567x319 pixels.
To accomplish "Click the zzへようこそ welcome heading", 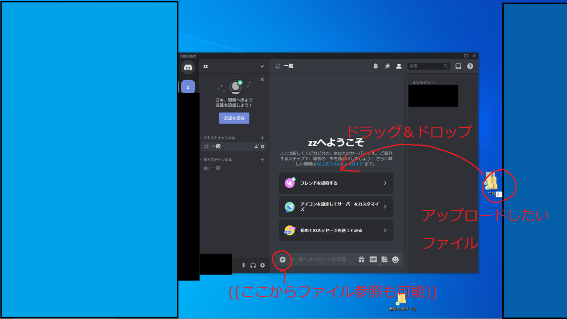I will point(336,142).
